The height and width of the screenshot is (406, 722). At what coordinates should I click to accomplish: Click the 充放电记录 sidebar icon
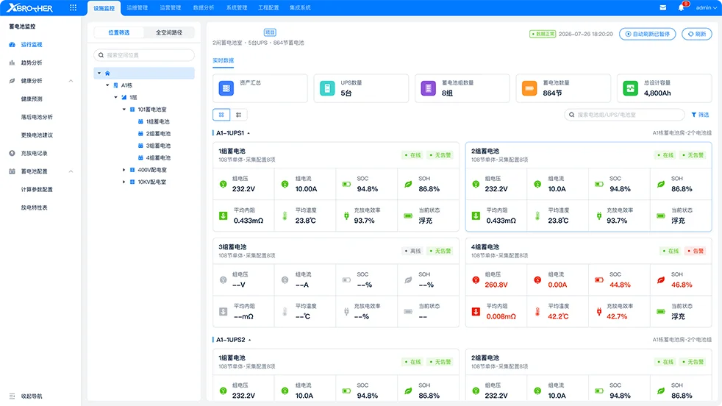(12, 153)
